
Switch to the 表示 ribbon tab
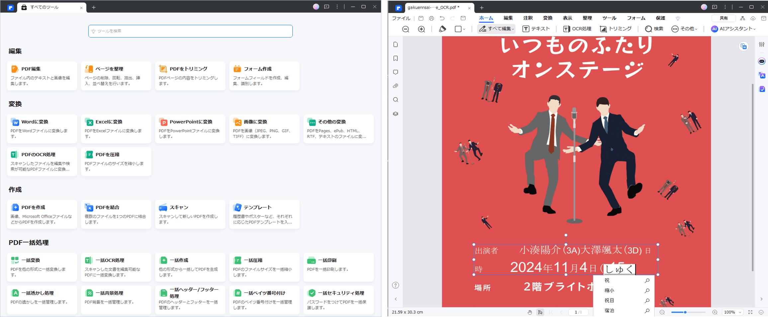(567, 18)
